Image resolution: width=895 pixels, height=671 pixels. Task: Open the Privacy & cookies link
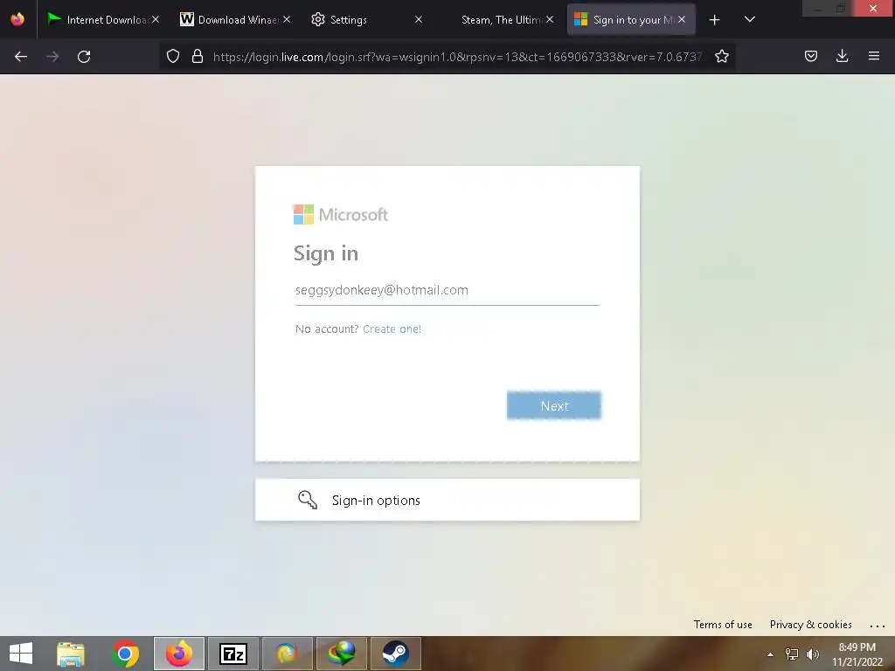tap(810, 624)
